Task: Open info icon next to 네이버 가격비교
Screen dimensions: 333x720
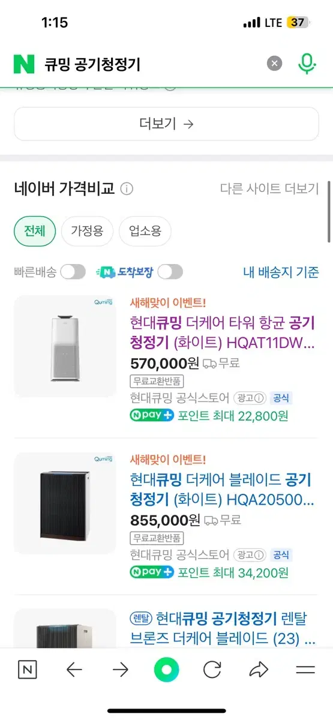Action: (127, 189)
